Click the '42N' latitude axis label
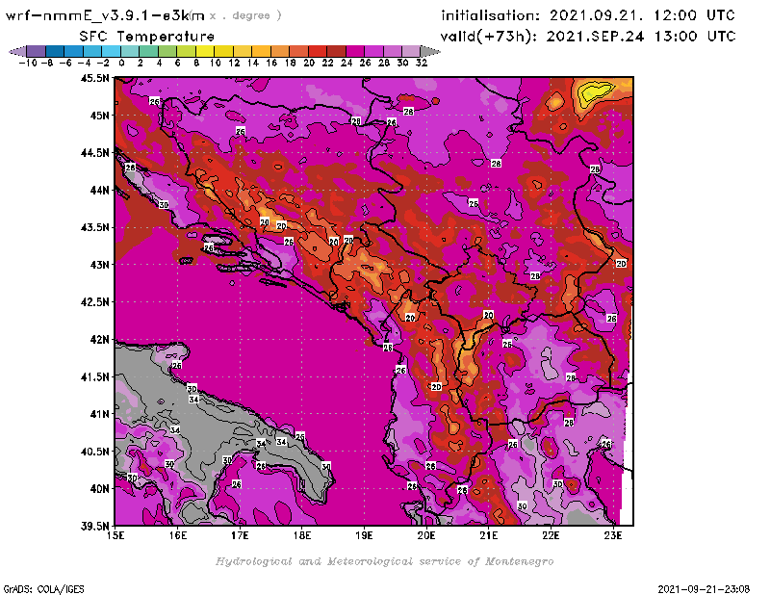 99,340
